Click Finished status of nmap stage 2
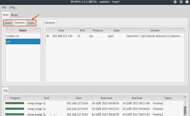Viewport: 190px width, 116px height. click(158, 109)
